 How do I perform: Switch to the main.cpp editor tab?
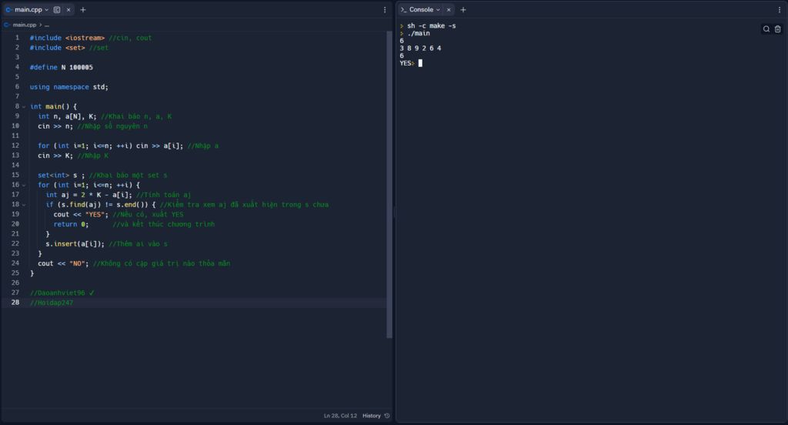coord(27,10)
